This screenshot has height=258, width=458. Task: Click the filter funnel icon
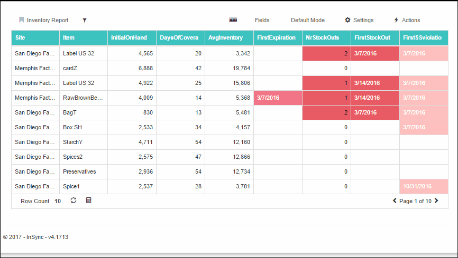point(85,20)
